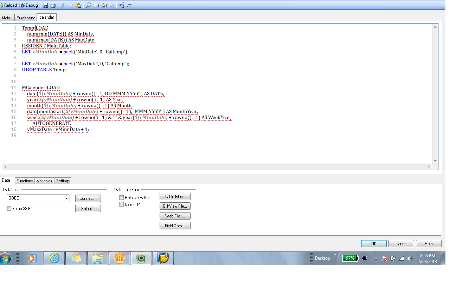The image size is (450, 281).
Task: Click the volume speaker icon
Action: [410, 259]
